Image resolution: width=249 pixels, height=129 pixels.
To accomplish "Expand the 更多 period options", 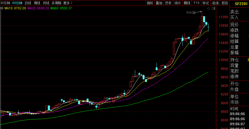I will [68, 3].
